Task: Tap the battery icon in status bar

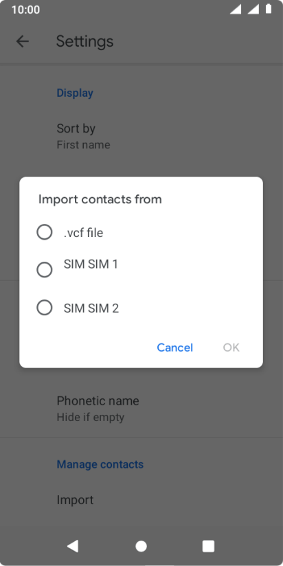Action: (x=269, y=9)
